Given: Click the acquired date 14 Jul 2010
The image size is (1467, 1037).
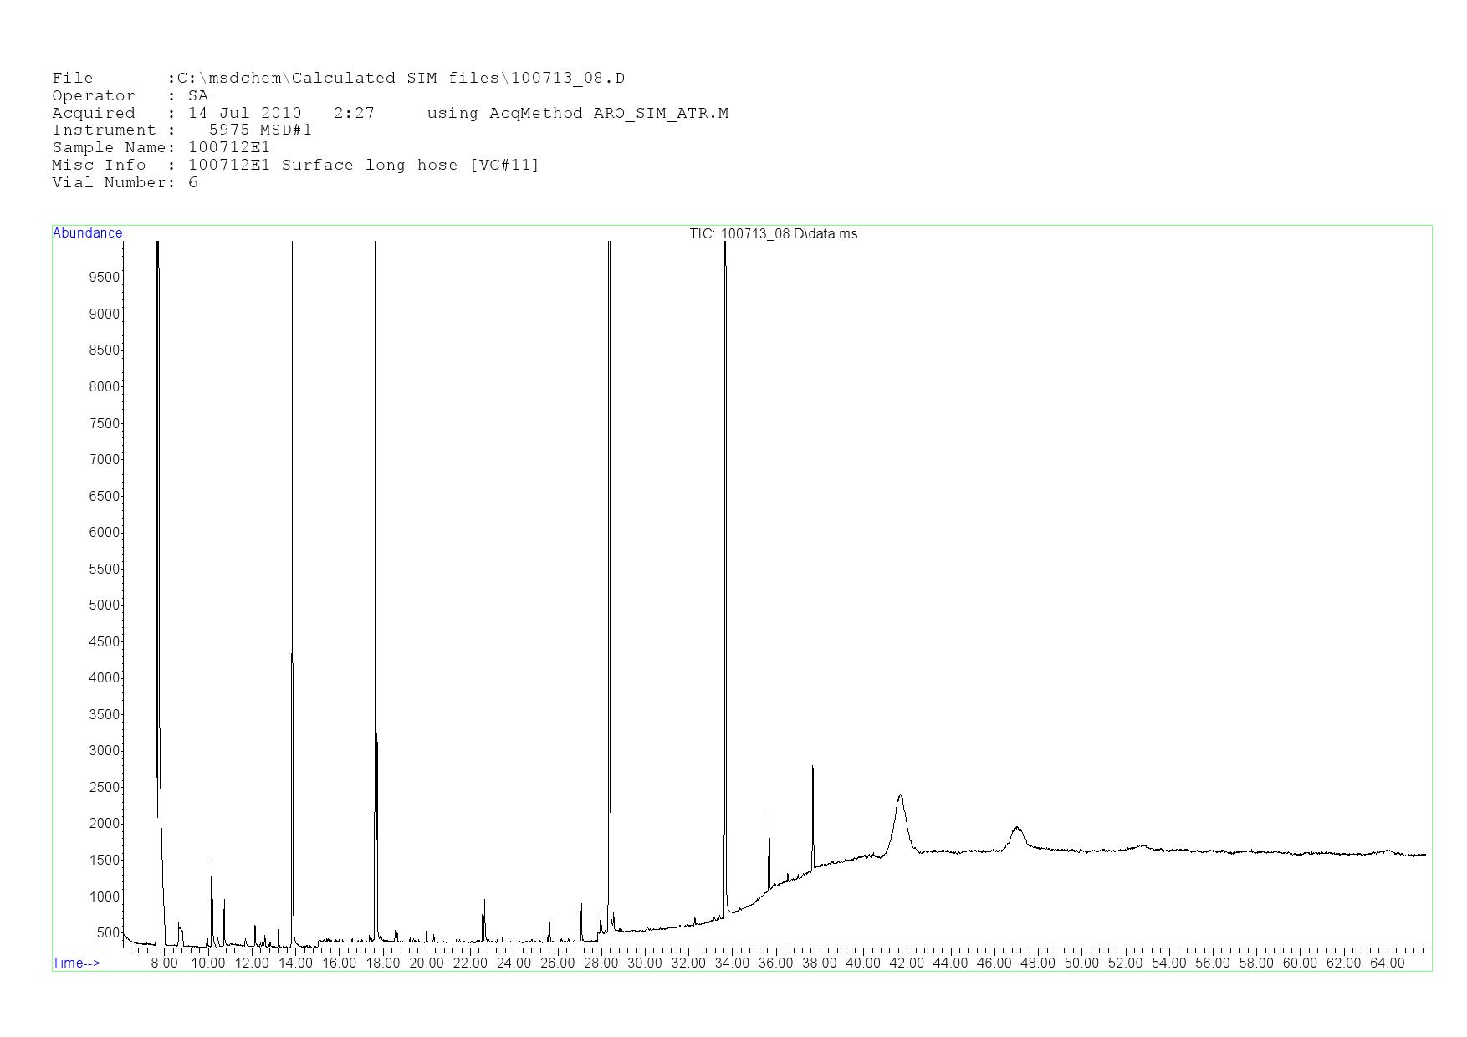Looking at the screenshot, I should (x=244, y=114).
